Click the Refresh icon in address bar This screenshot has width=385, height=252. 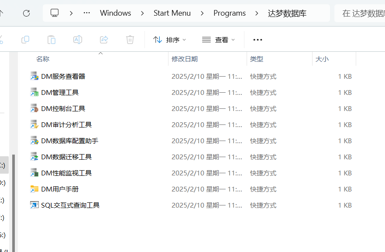26,13
